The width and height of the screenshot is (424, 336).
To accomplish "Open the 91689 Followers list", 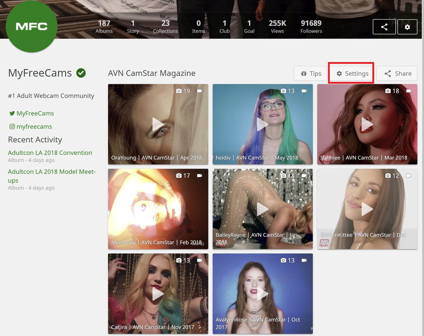I will [311, 27].
